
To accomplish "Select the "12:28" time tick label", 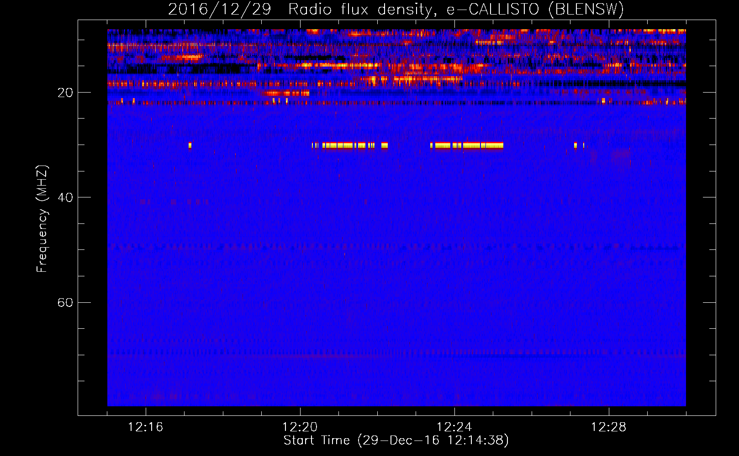I will 609,427.
